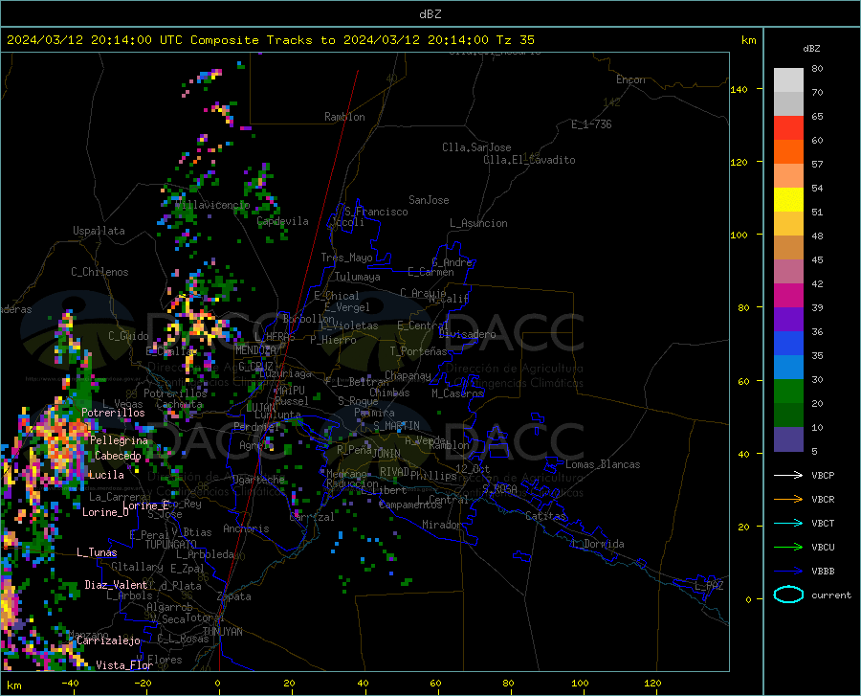Screen dimensions: 861x696
Task: Click the Clla.SanJose label
Action: click(476, 147)
